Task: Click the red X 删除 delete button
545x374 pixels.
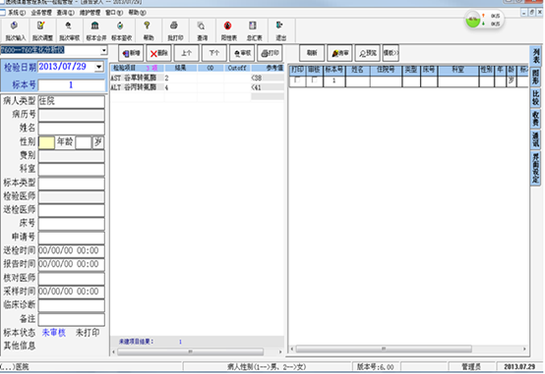Action: click(x=158, y=53)
